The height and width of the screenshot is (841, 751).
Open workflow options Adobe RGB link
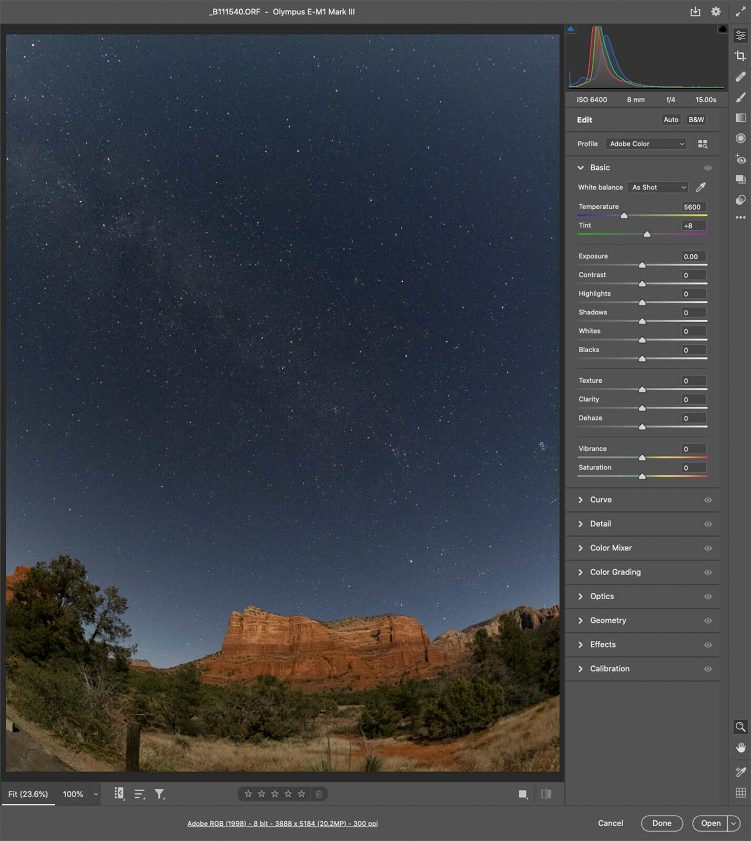[282, 824]
